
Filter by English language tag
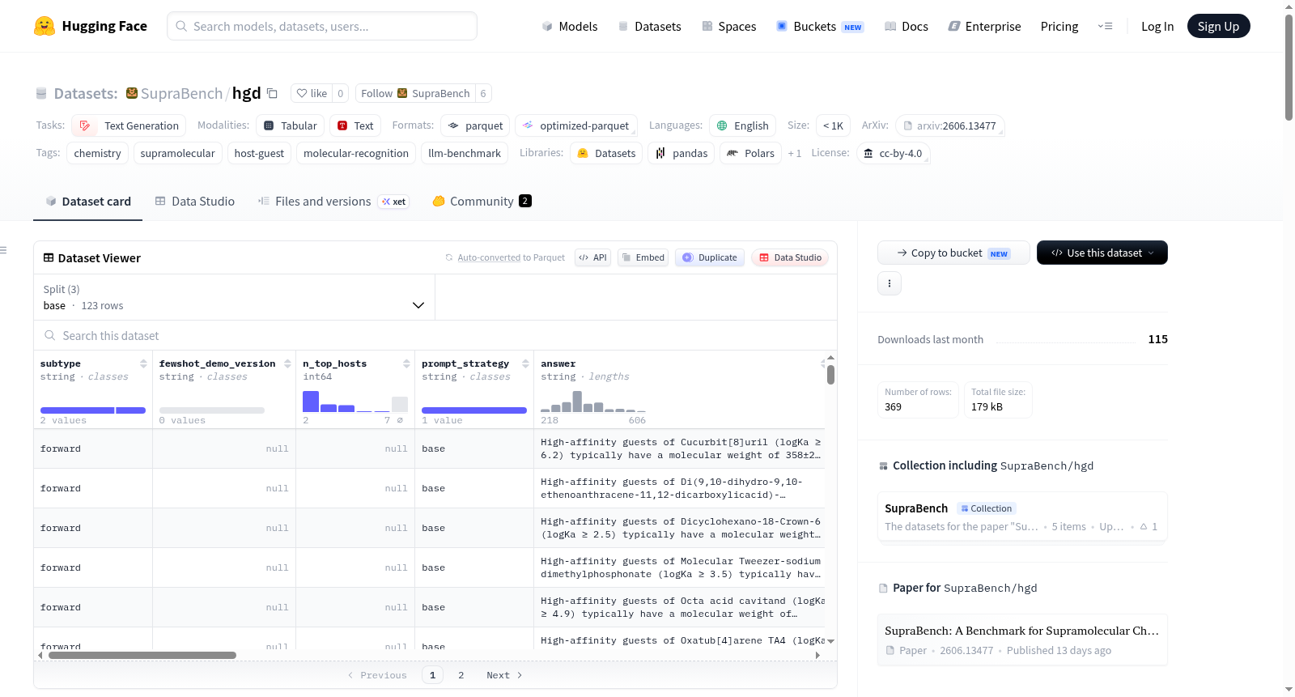click(742, 125)
